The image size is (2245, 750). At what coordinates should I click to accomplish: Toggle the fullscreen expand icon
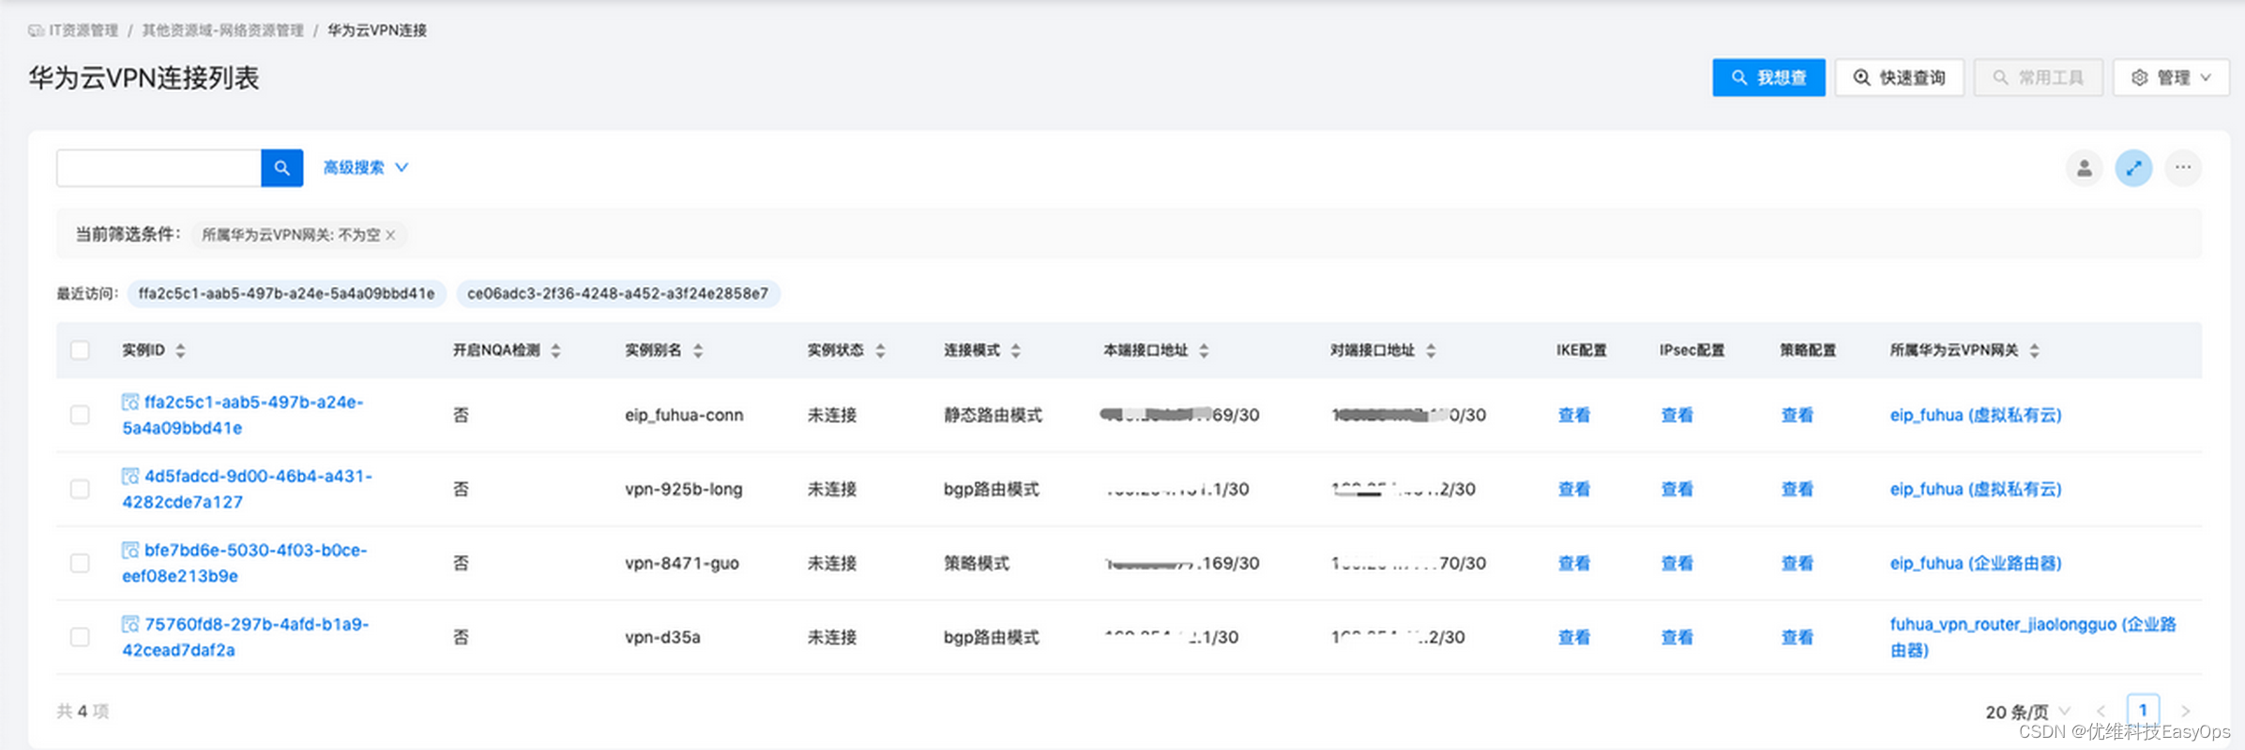[2133, 168]
